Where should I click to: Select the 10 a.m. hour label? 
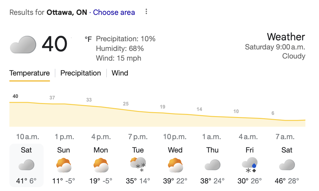(28, 137)
